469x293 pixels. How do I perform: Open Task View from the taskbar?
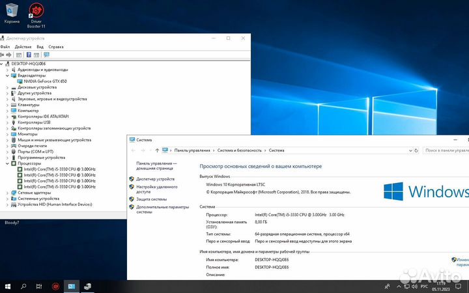point(39,286)
